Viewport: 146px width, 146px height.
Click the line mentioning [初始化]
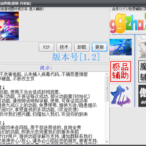(x=45, y=97)
